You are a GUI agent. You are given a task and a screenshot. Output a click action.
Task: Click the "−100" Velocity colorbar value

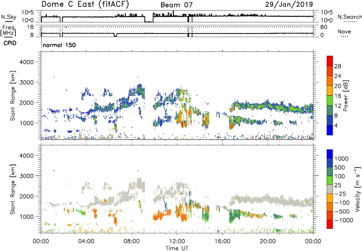pyautogui.click(x=342, y=203)
